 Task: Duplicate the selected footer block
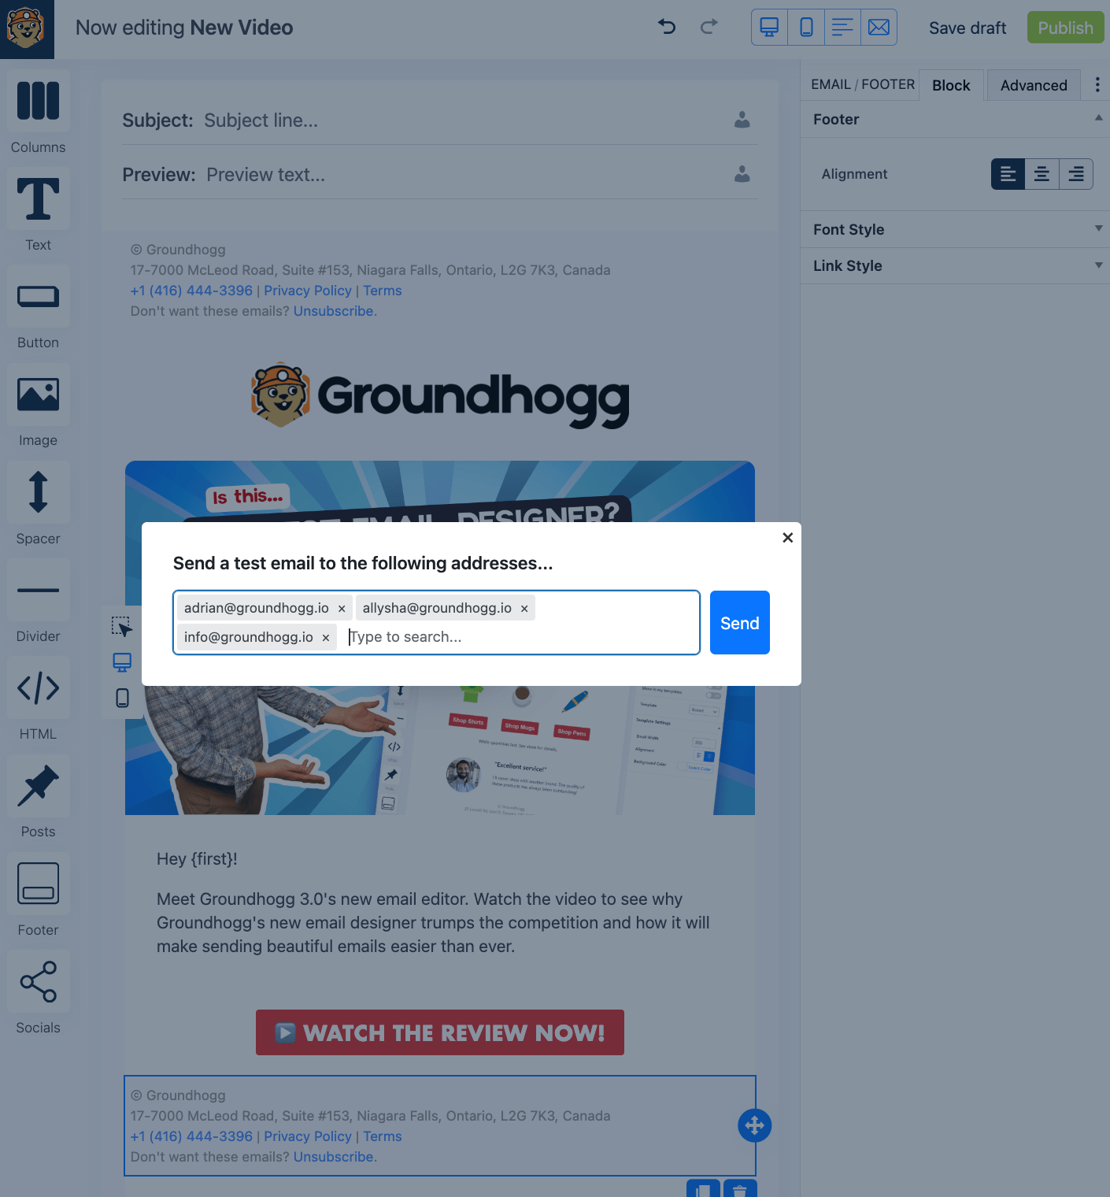[703, 1188]
